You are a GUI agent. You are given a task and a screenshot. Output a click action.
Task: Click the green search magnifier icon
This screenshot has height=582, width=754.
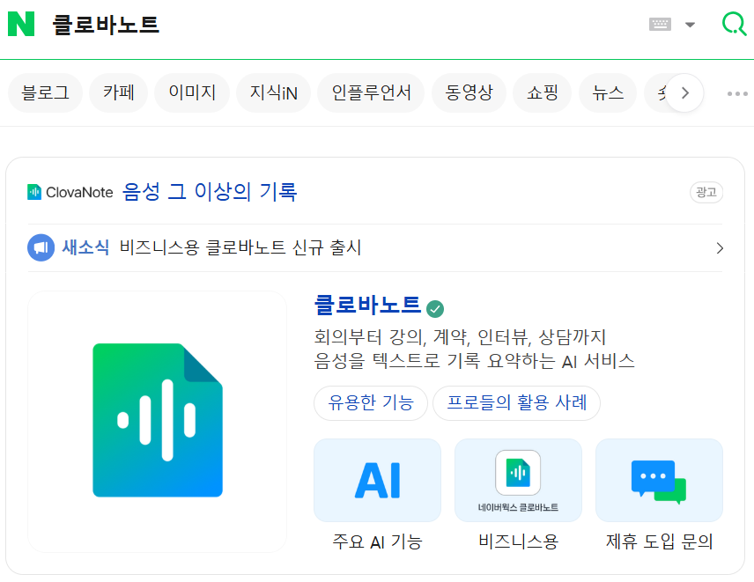734,24
